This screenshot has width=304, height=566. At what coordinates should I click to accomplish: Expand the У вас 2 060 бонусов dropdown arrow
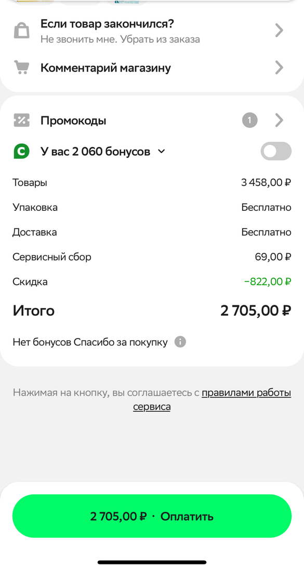162,152
